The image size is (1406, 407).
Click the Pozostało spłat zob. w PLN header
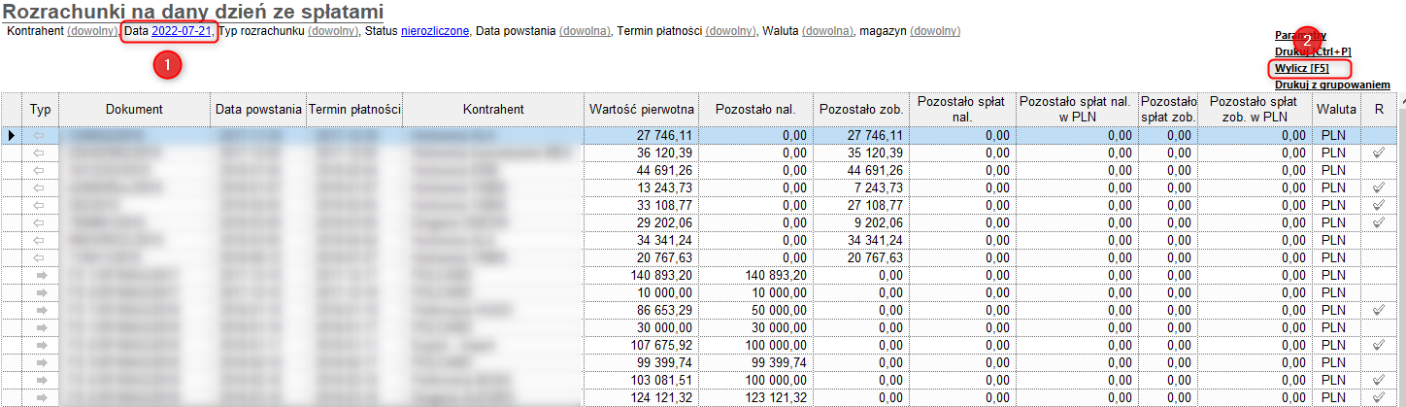tap(1255, 110)
